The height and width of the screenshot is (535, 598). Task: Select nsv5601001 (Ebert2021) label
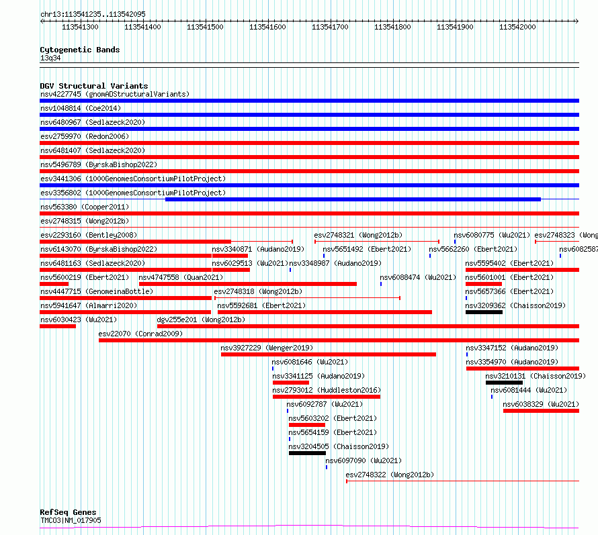click(509, 277)
